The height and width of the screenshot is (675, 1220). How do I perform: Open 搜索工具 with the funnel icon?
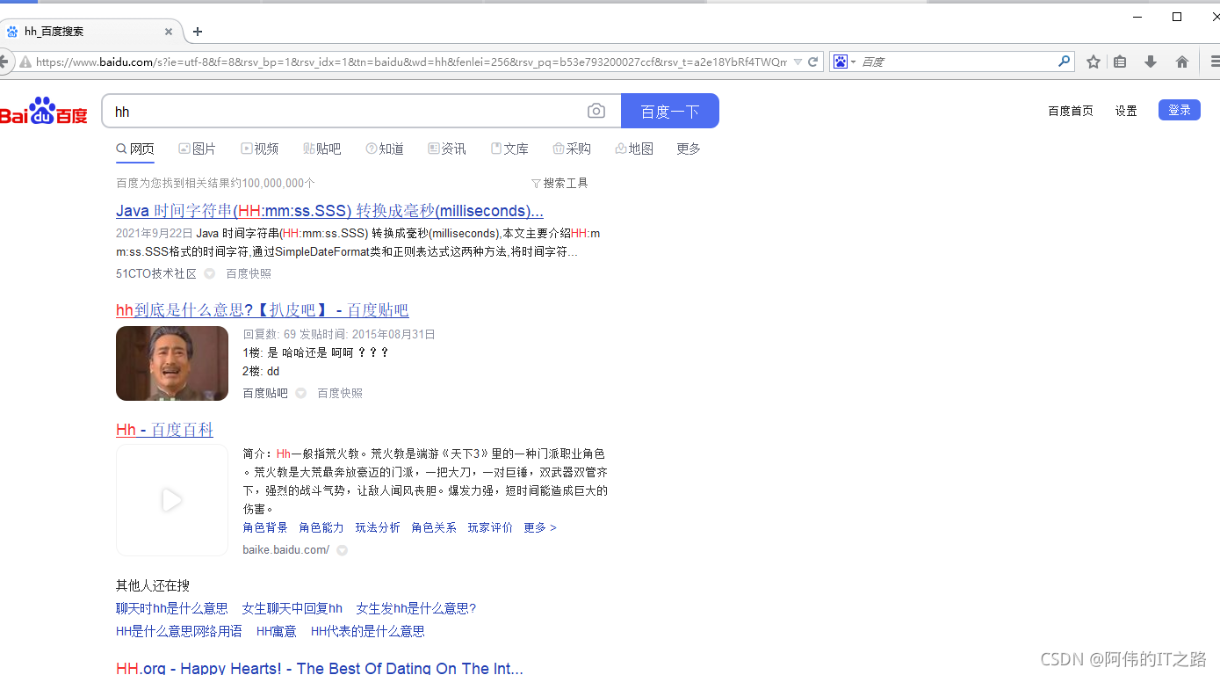click(x=559, y=182)
